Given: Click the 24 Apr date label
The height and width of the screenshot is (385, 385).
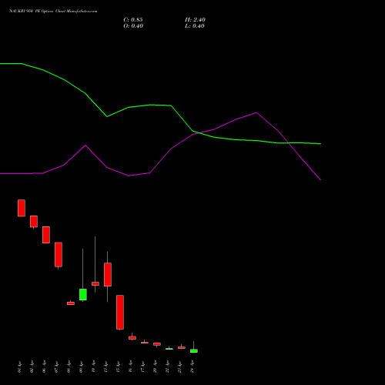Looking at the screenshot, I should [x=192, y=367].
